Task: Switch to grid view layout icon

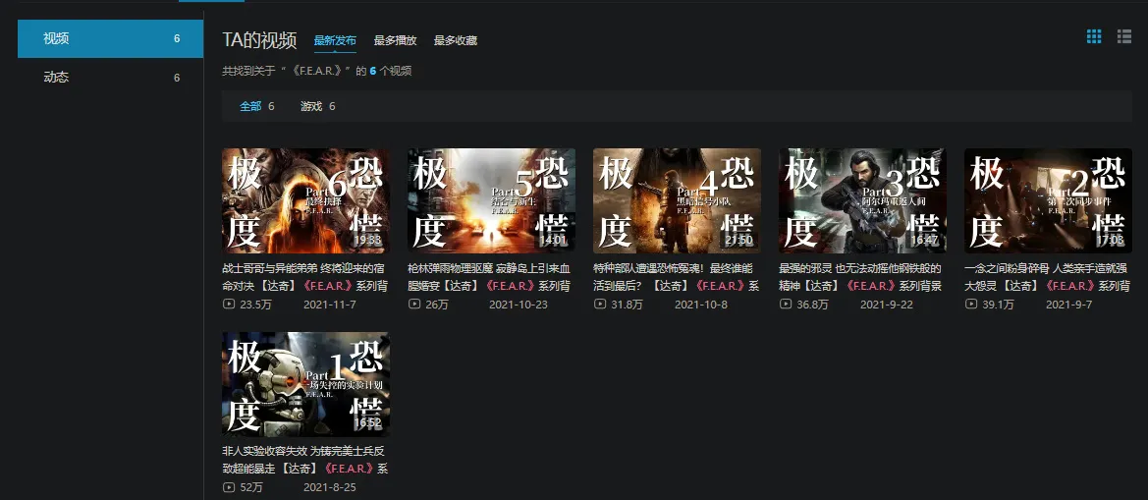Action: pyautogui.click(x=1094, y=36)
